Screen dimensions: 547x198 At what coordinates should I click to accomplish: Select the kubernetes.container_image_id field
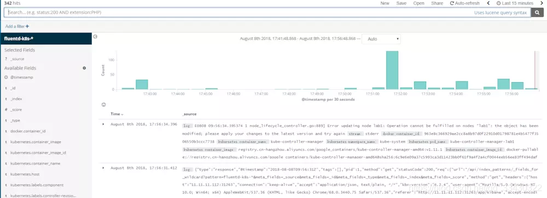point(38,153)
